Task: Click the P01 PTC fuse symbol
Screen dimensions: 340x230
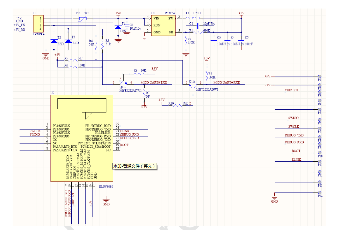Action: [82, 19]
